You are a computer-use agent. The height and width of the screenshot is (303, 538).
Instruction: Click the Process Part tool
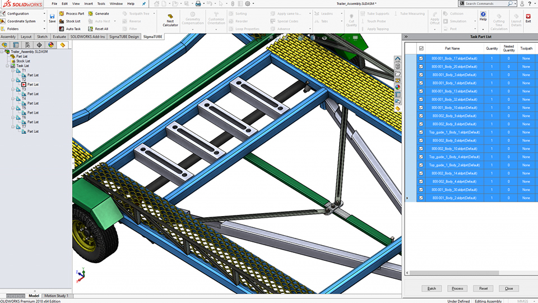pyautogui.click(x=71, y=13)
